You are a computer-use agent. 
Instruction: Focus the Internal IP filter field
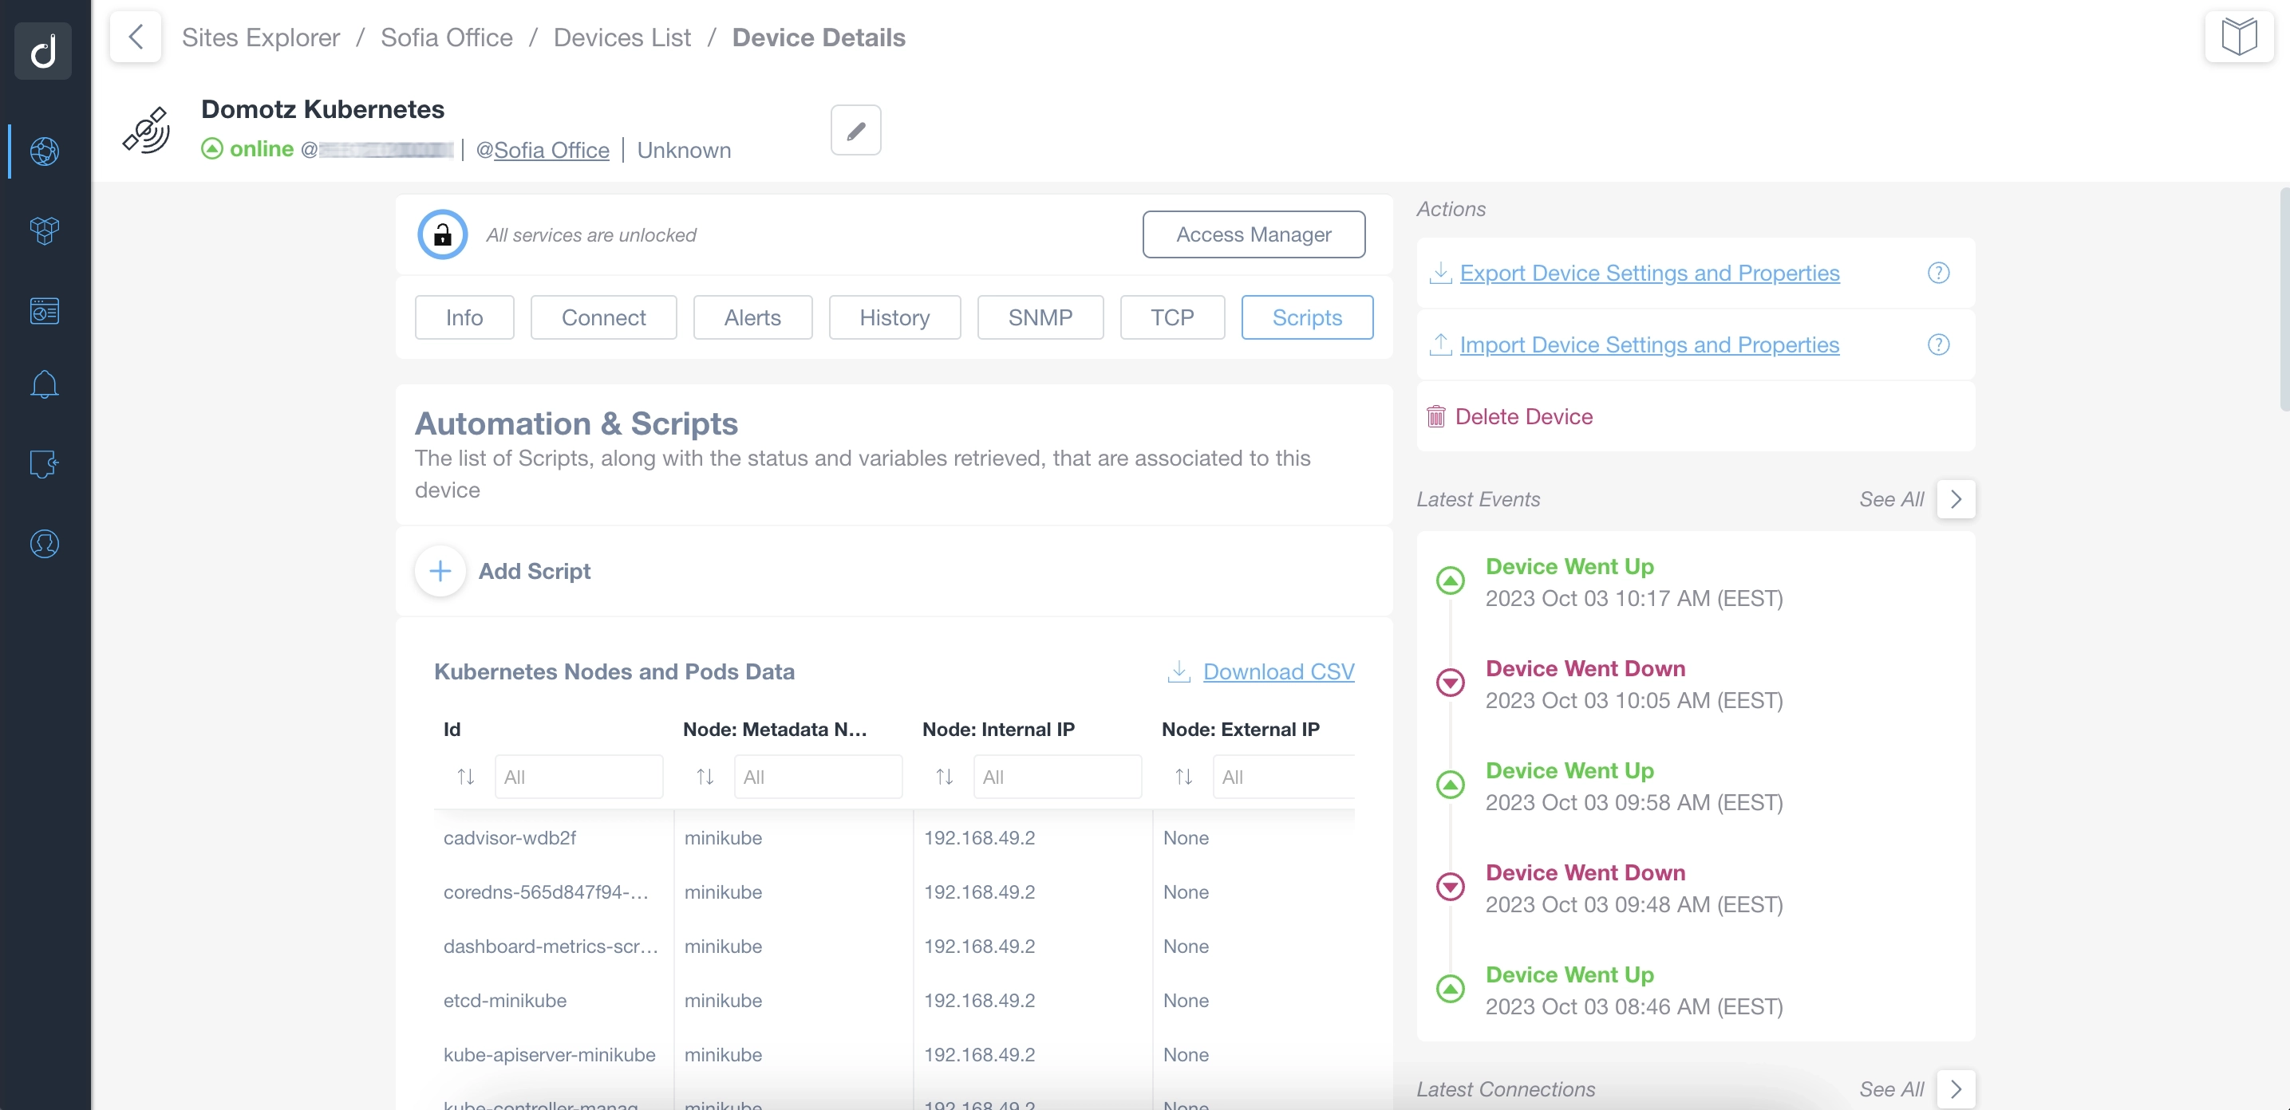click(x=1057, y=777)
